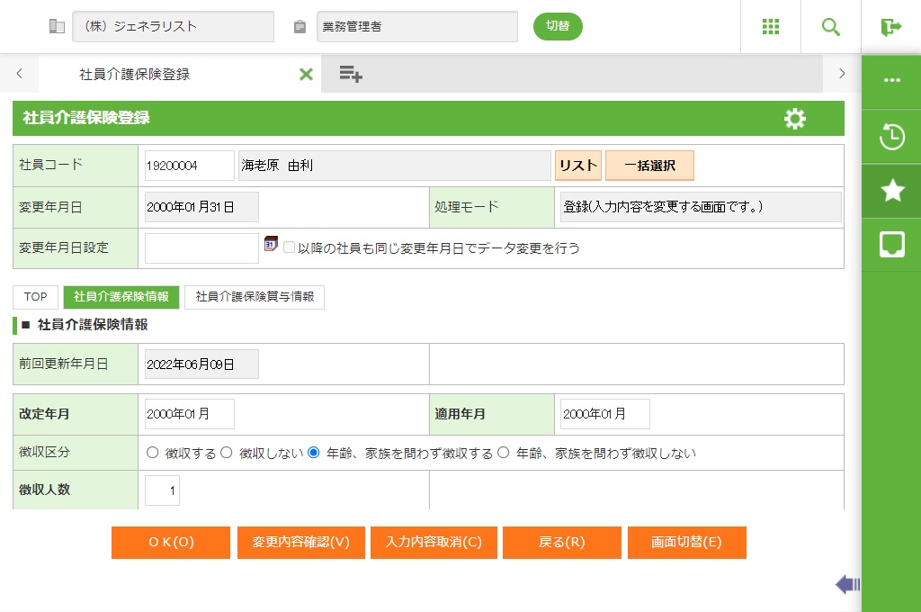Click the logout door icon
921x612 pixels.
(890, 27)
